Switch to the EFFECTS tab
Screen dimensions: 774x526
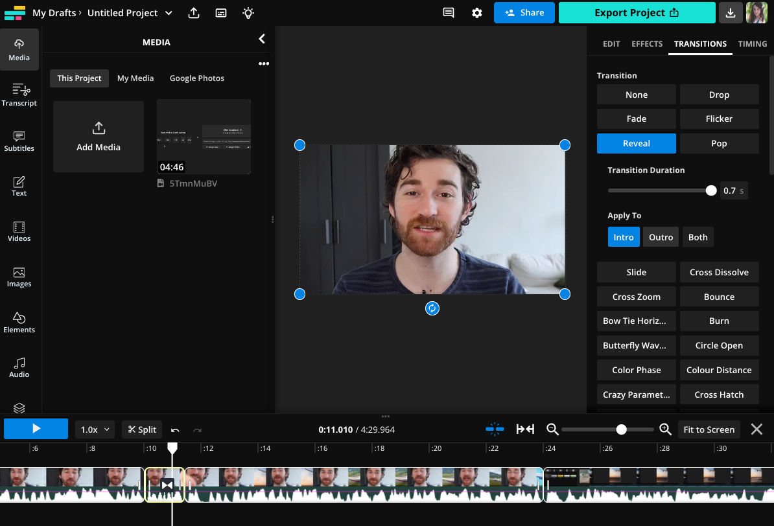tap(646, 43)
